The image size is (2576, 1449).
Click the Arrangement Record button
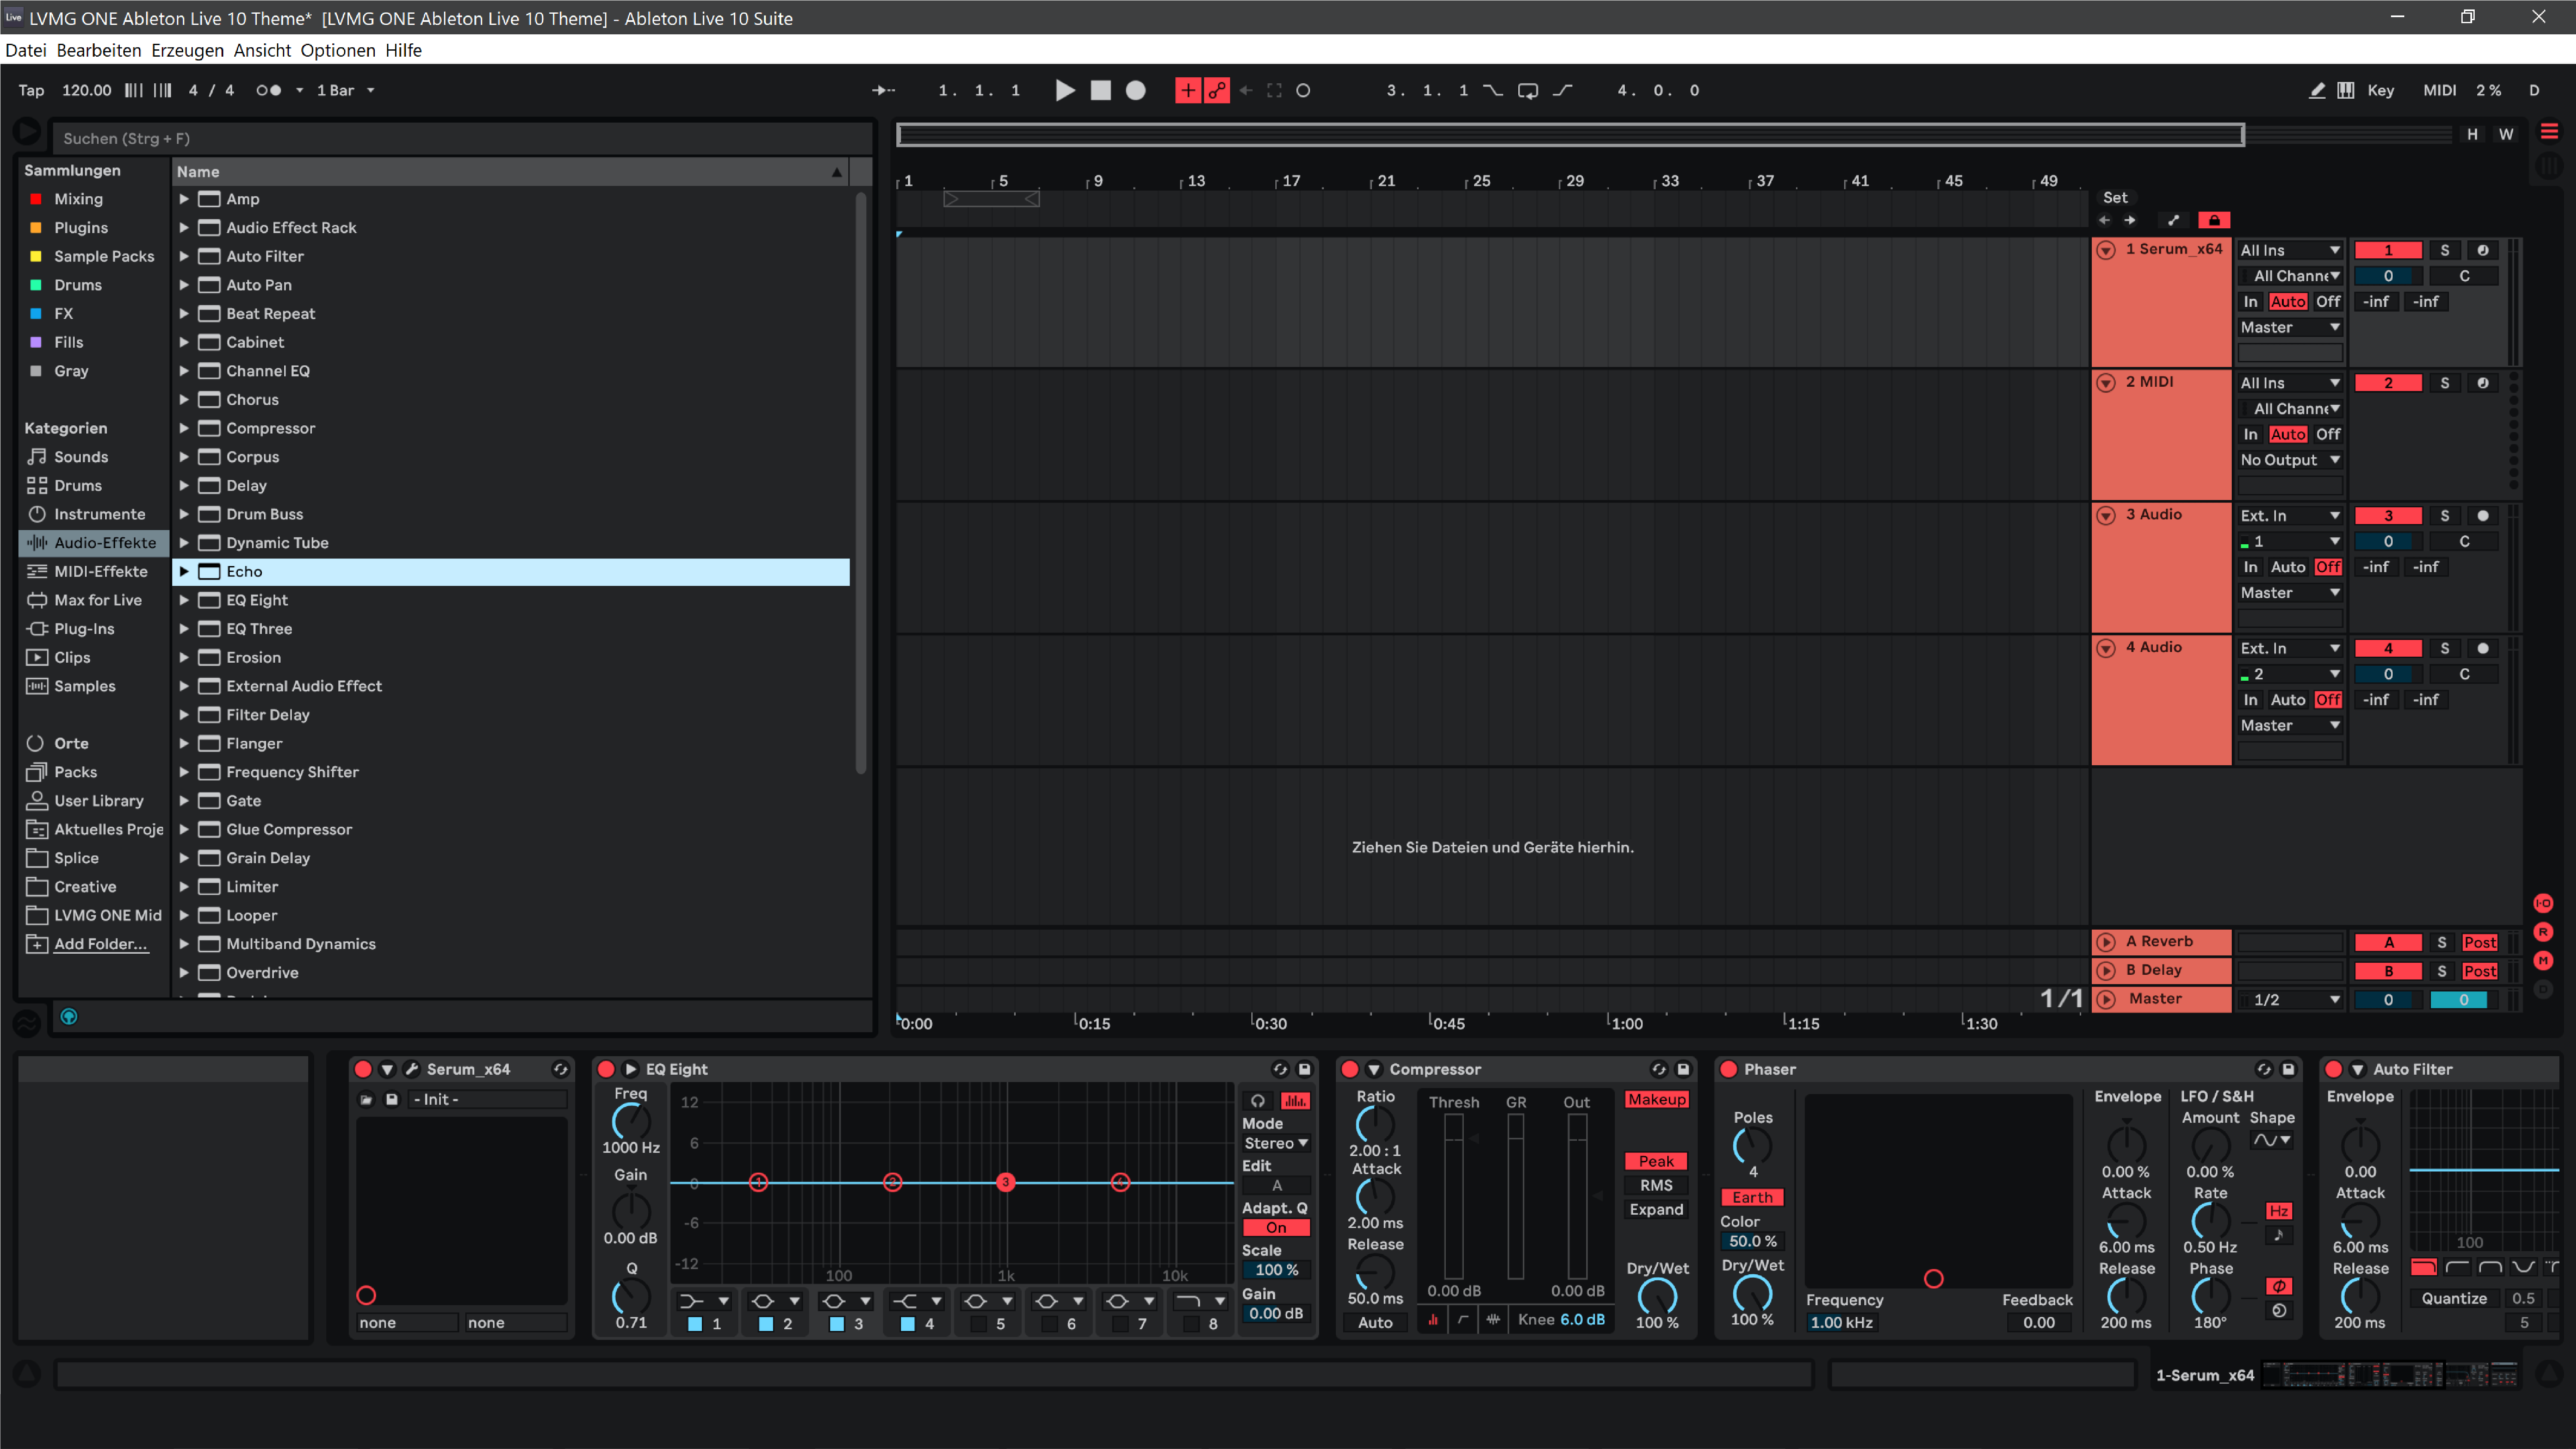[1136, 90]
